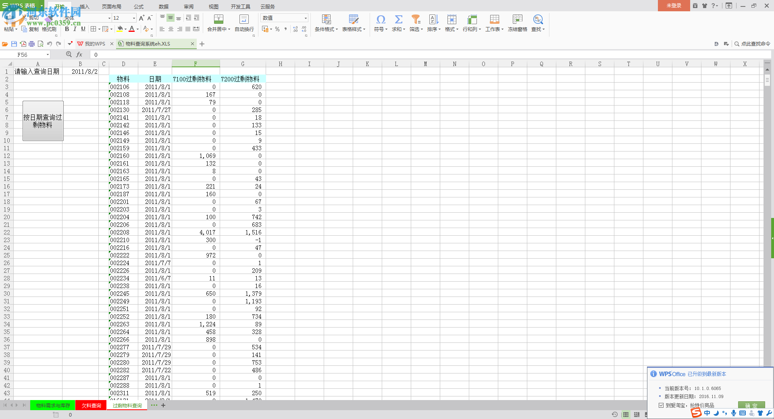Switch to the 欠料查询 sheet tab
The height and width of the screenshot is (419, 774).
[x=91, y=405]
